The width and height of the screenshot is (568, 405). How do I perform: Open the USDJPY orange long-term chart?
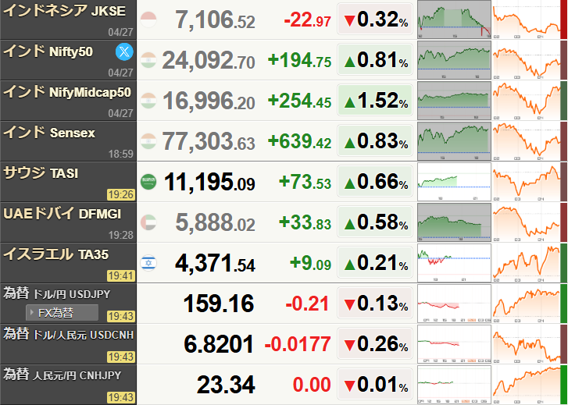point(527,304)
